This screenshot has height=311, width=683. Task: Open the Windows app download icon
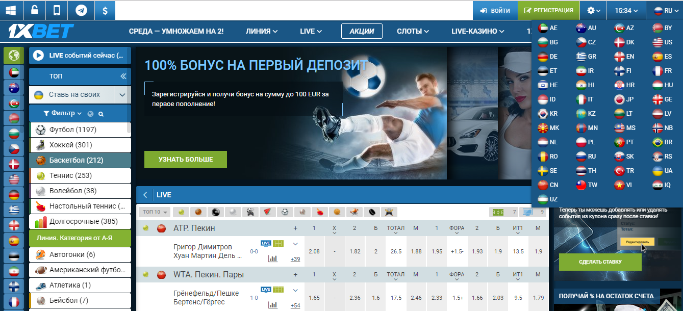coord(10,10)
